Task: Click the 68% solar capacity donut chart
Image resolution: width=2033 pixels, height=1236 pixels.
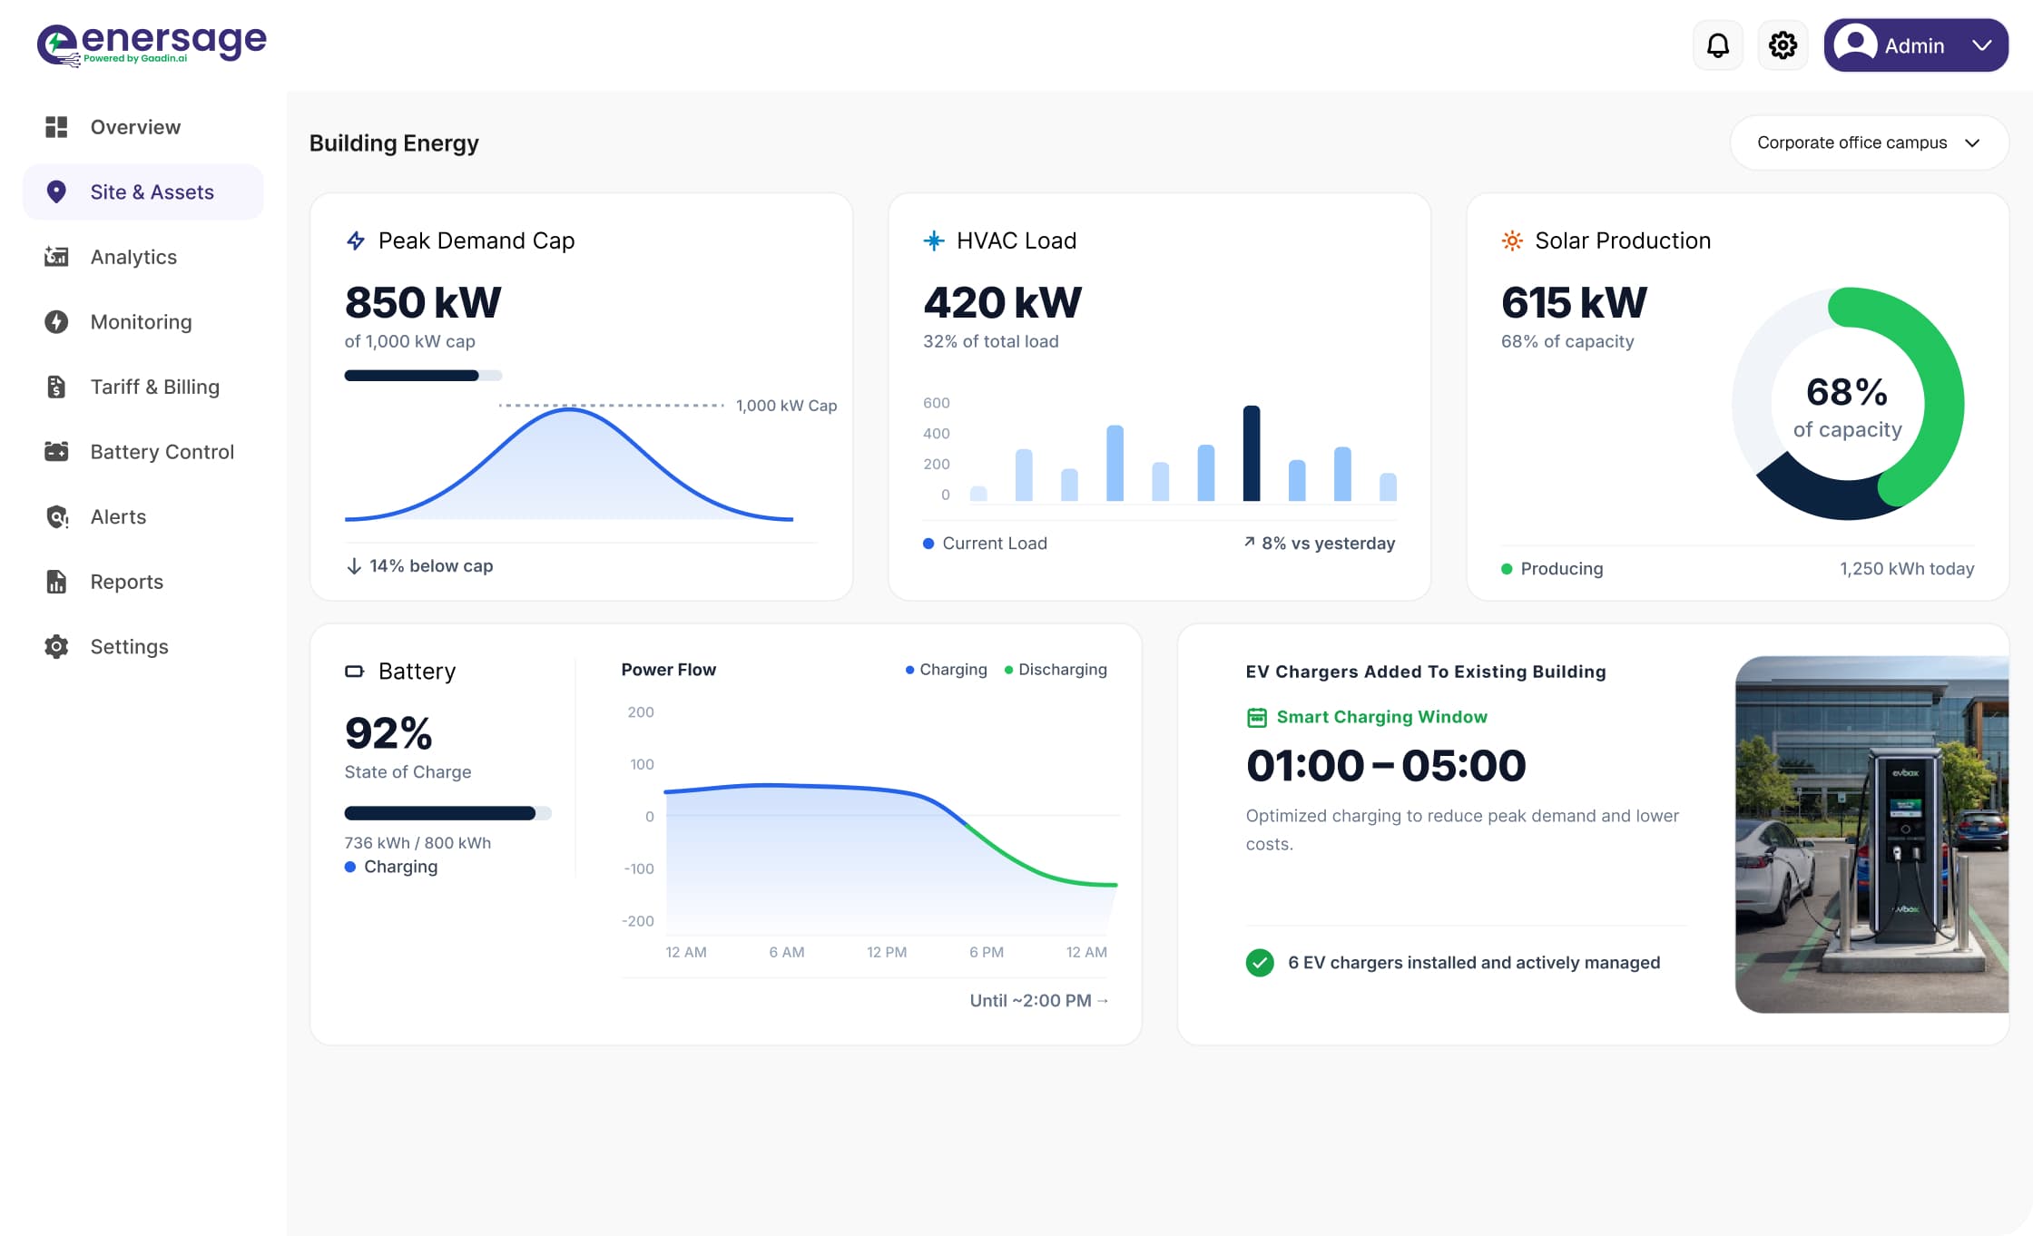Action: 1848,404
